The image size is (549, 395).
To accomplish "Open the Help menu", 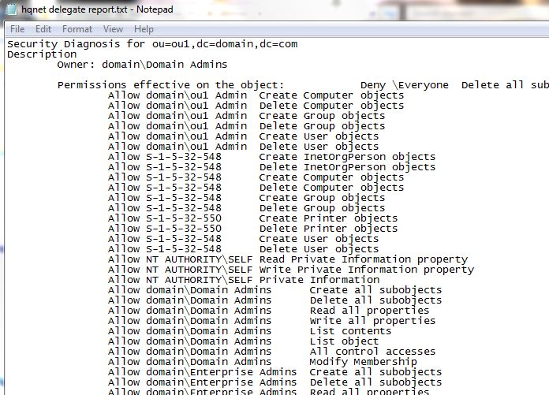I will (144, 29).
